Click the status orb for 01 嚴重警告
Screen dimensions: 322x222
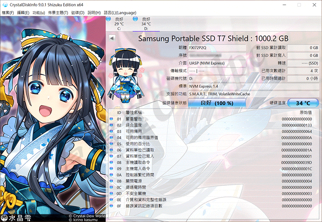coord(111,119)
